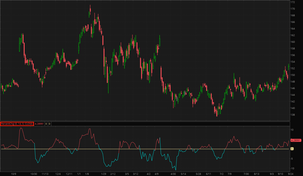Click the -10 level on the indicator axis

pos(292,168)
